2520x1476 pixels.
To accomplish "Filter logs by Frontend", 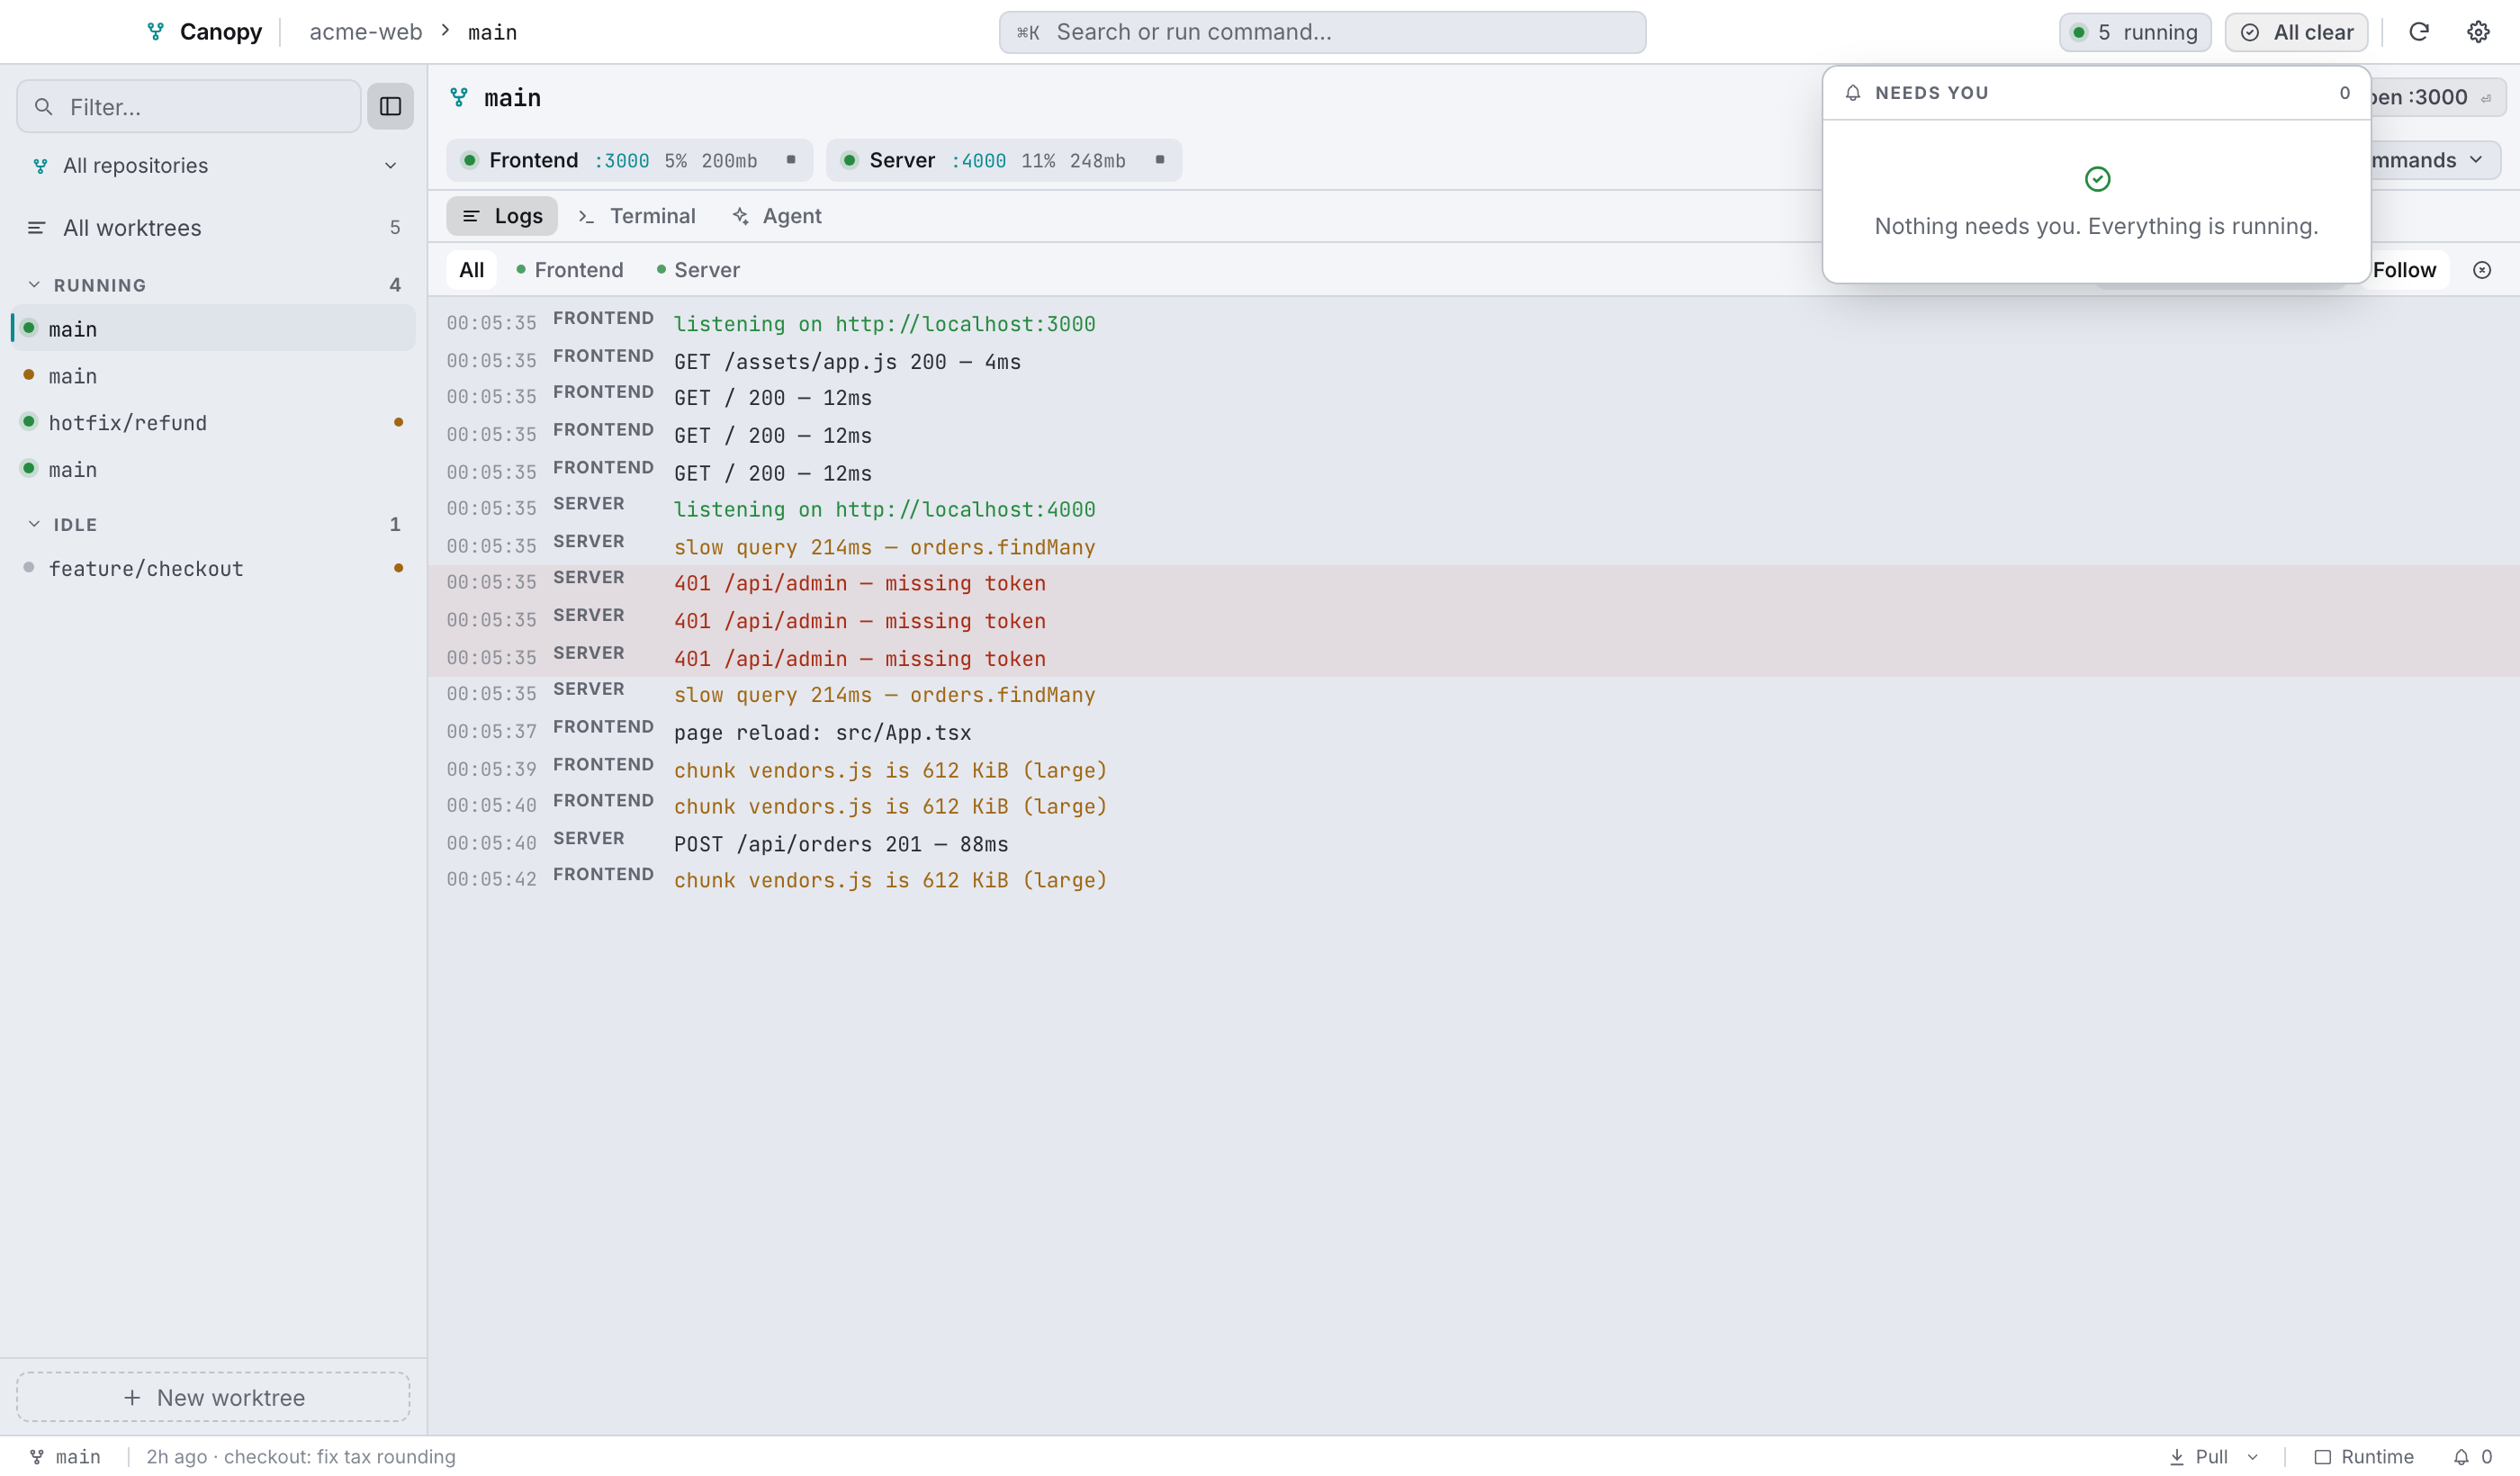I will pyautogui.click(x=570, y=270).
